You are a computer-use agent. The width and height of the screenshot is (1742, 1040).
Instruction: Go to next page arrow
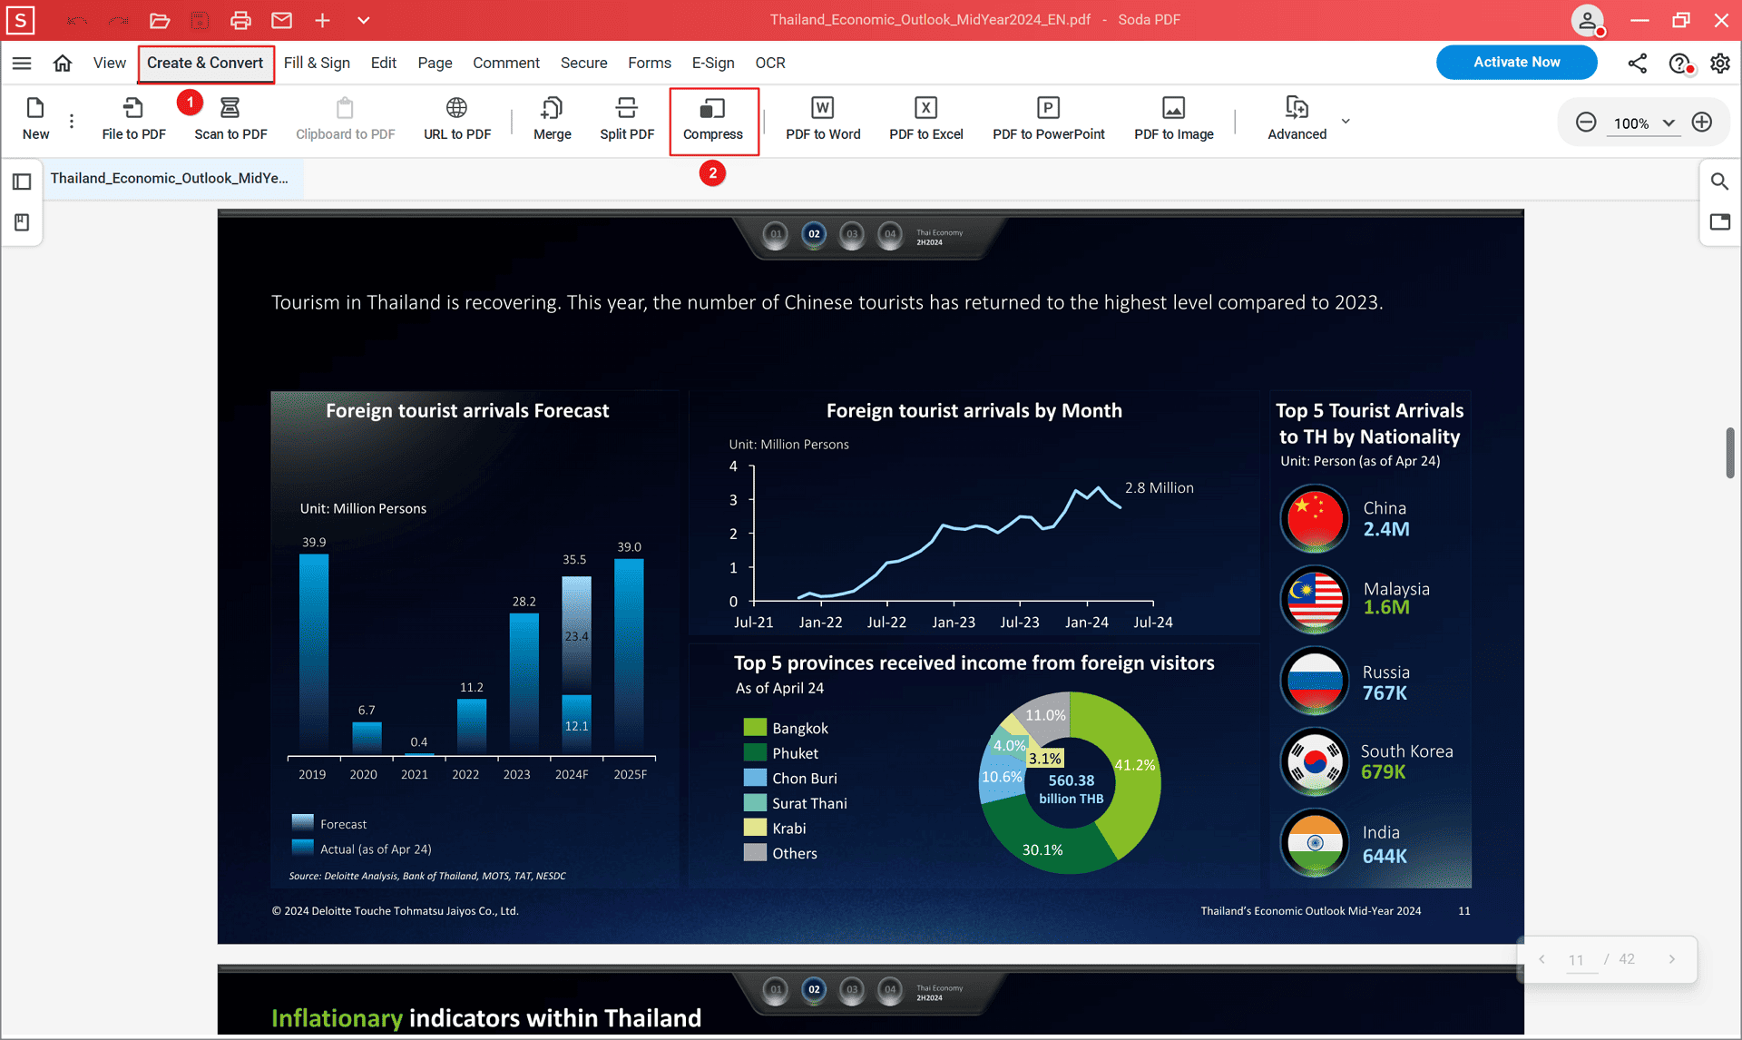click(x=1671, y=959)
